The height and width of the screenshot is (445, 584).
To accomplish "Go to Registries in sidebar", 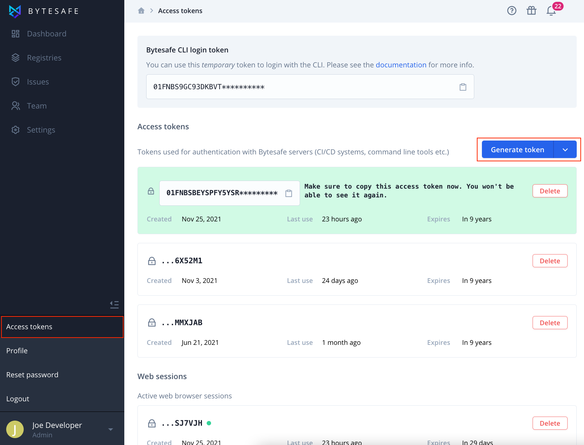I will click(44, 58).
